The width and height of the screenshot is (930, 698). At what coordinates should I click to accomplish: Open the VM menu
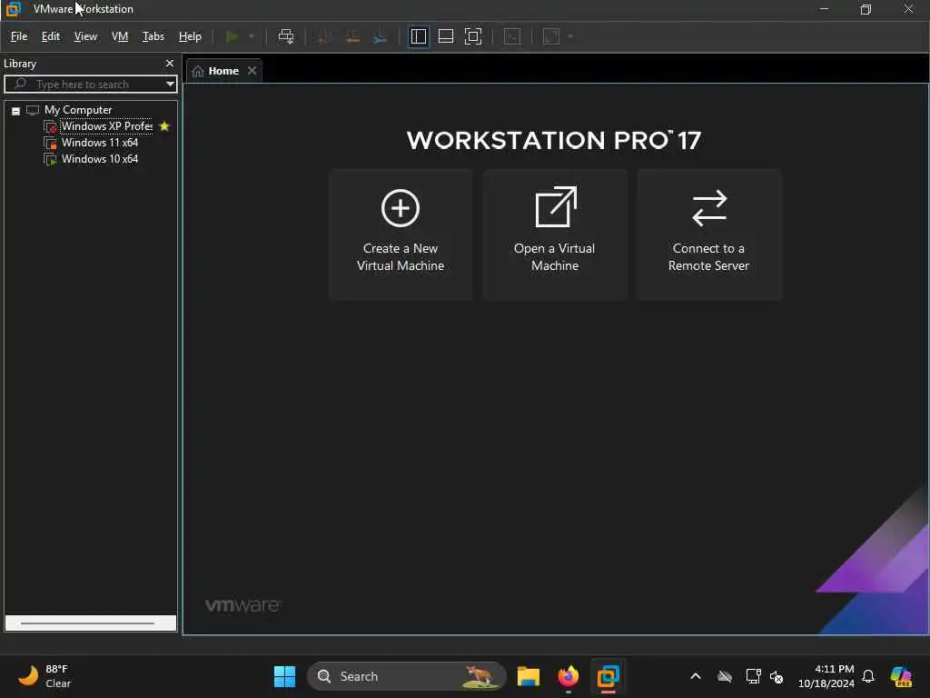pyautogui.click(x=120, y=36)
